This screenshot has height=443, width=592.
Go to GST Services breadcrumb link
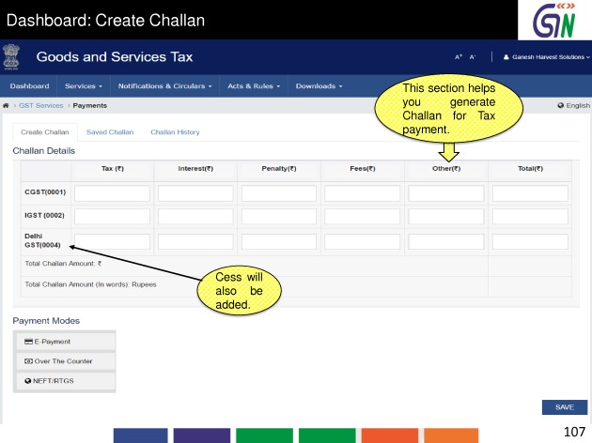coord(41,105)
